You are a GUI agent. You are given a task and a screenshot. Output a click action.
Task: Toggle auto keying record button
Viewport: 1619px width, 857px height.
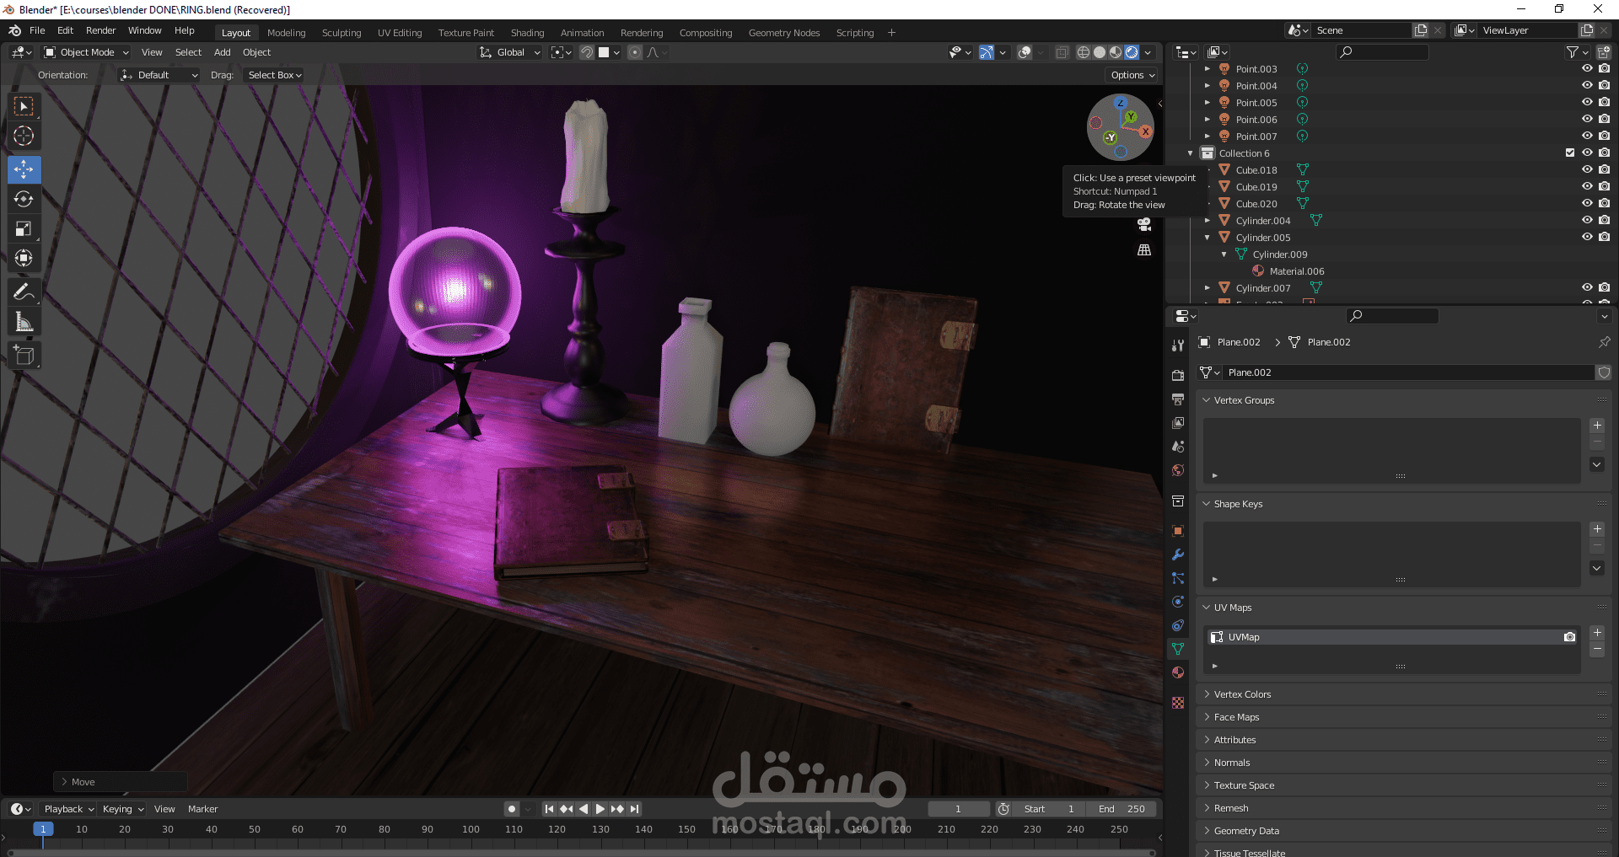point(512,809)
